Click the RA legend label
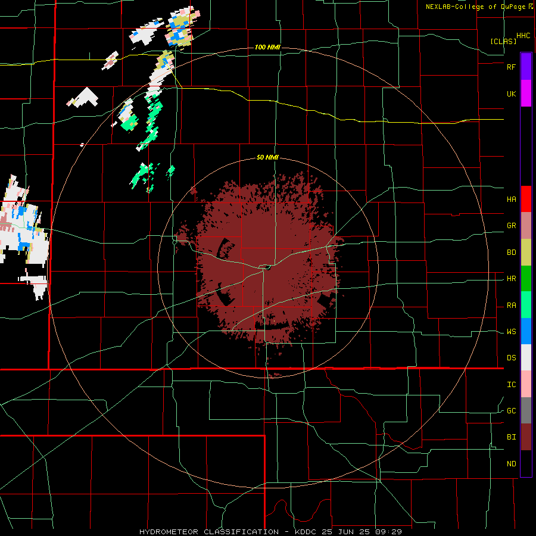The width and height of the screenshot is (536, 536). (x=511, y=306)
